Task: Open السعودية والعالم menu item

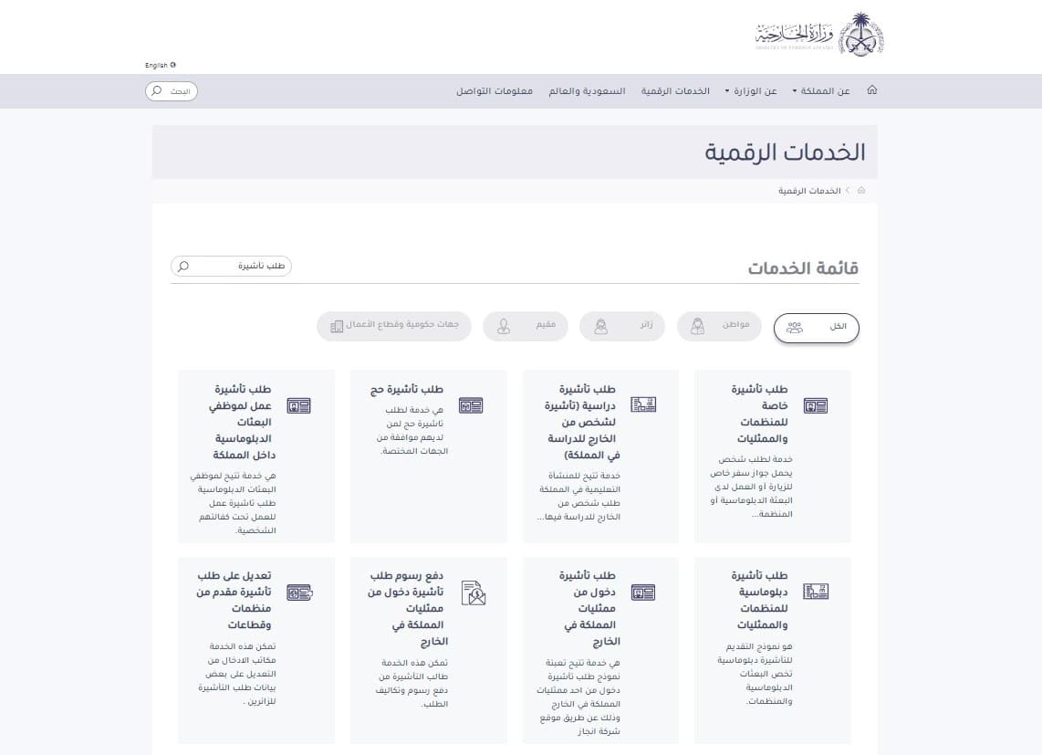Action: tap(587, 91)
